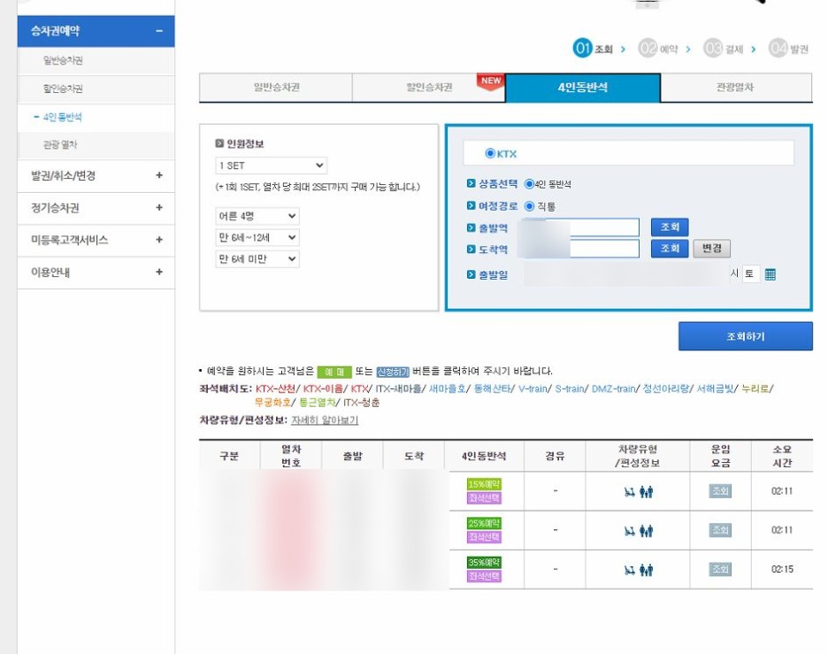The height and width of the screenshot is (654, 828).
Task: Click 좌석선택 under 15%예약
Action: tap(484, 497)
